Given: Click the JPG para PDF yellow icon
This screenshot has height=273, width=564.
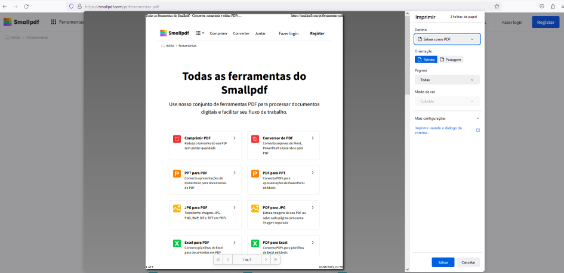Looking at the screenshot, I should (177, 209).
